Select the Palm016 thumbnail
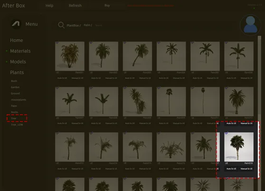The height and width of the screenshot is (191, 265). tap(171, 147)
